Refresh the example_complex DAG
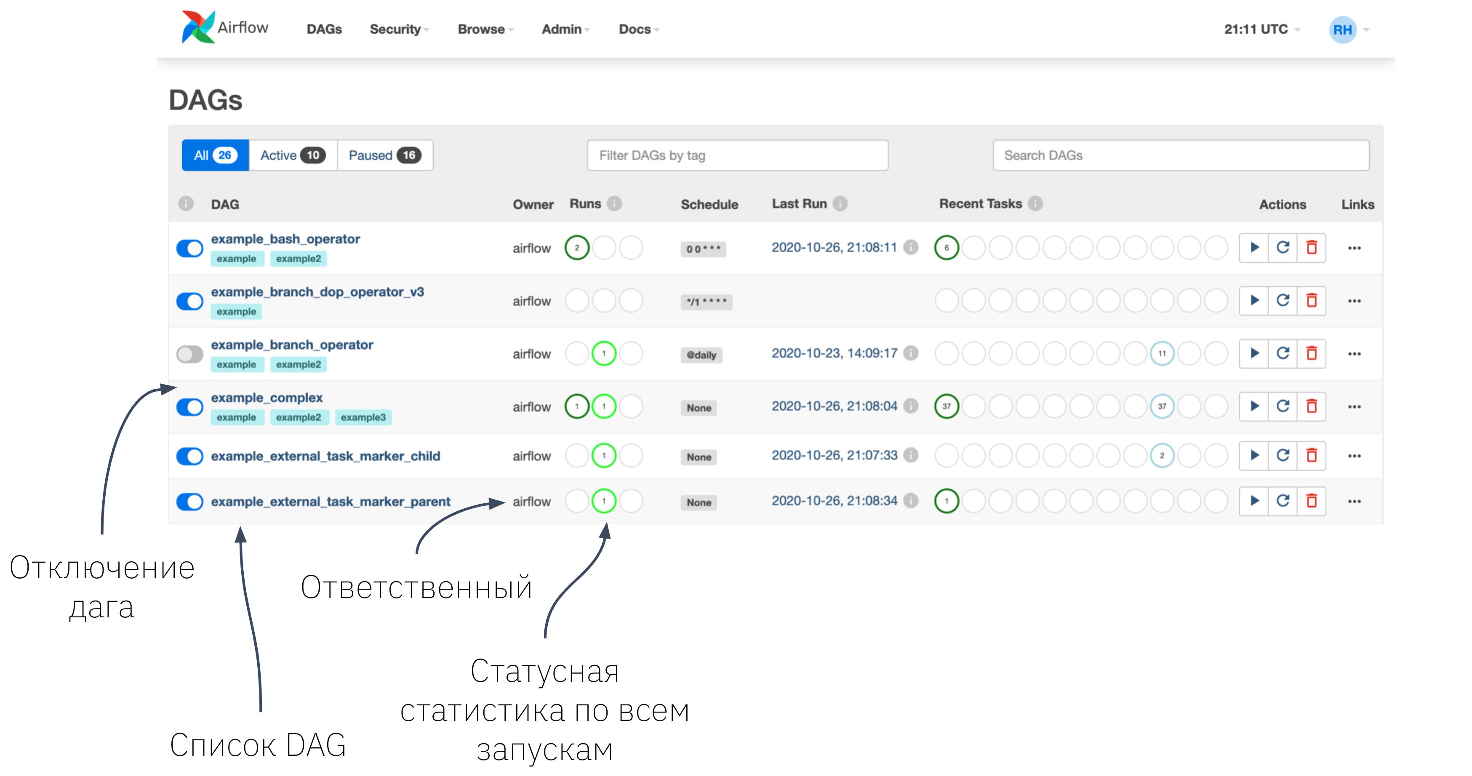The width and height of the screenshot is (1472, 776). [x=1283, y=407]
